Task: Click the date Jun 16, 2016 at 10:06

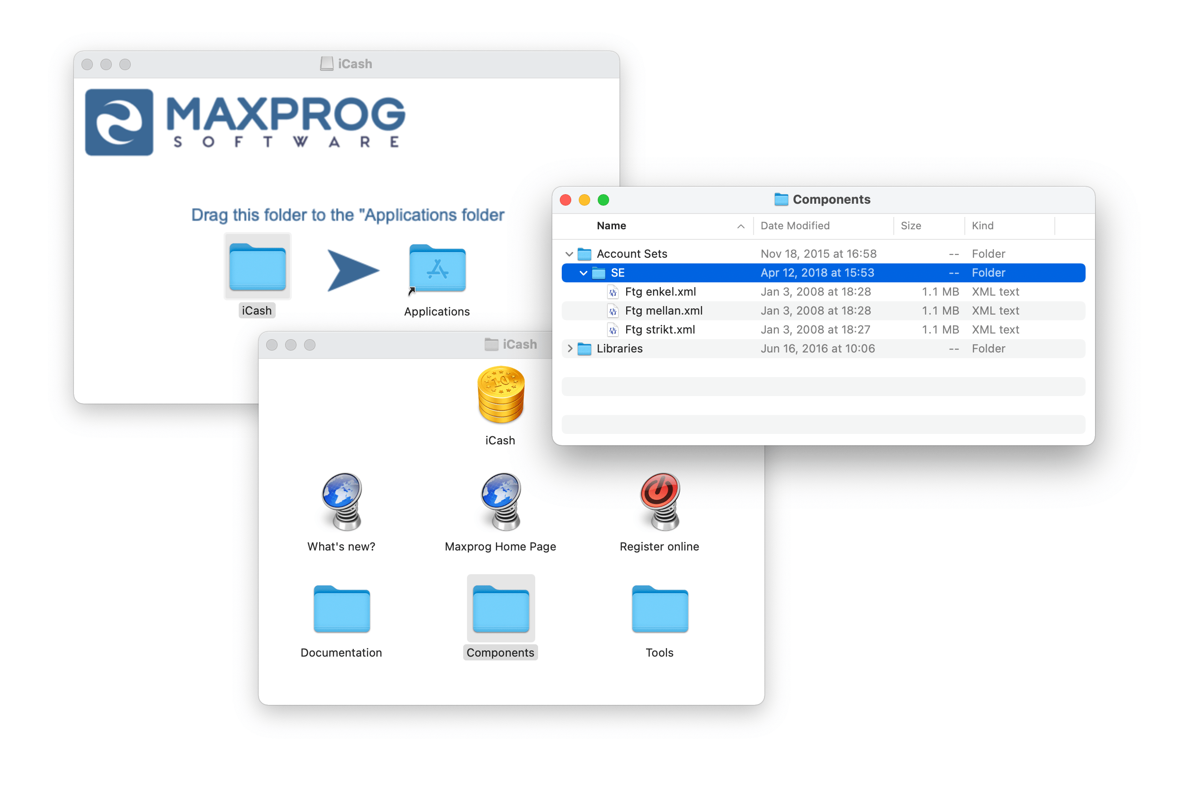Action: coord(817,348)
